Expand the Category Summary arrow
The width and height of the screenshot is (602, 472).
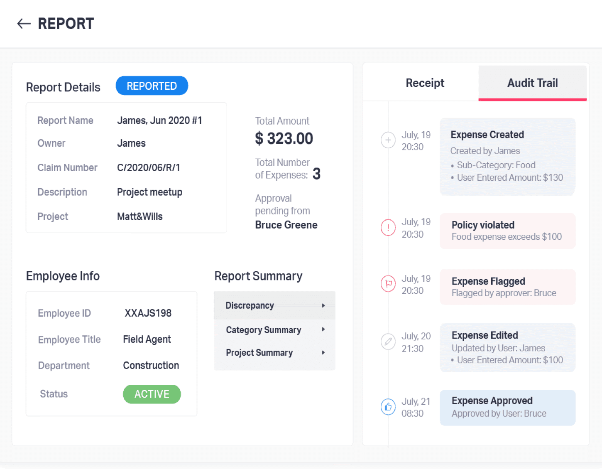[x=323, y=329]
